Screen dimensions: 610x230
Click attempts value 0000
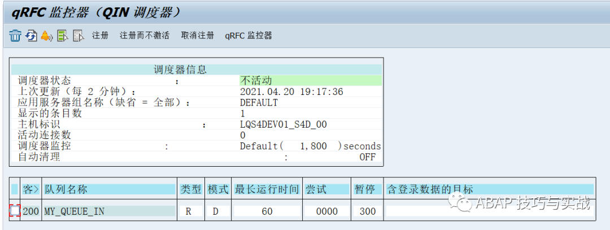tap(326, 211)
